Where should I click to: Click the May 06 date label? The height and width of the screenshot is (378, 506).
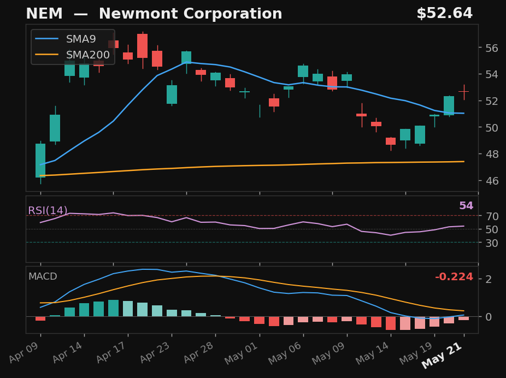pos(285,353)
